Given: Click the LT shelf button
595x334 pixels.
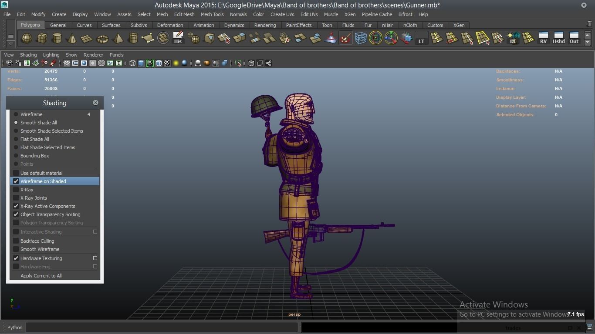Looking at the screenshot, I should [x=421, y=38].
